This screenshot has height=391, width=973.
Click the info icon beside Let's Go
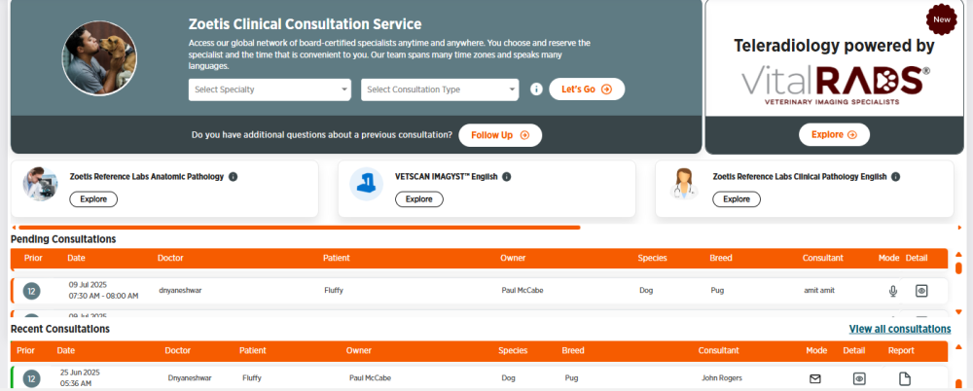tap(537, 89)
